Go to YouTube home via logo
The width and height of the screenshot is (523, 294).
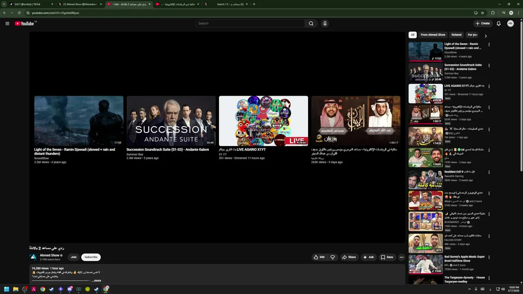coord(25,23)
